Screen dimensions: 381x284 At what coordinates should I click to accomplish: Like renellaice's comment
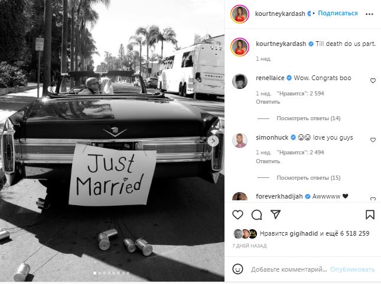373,81
